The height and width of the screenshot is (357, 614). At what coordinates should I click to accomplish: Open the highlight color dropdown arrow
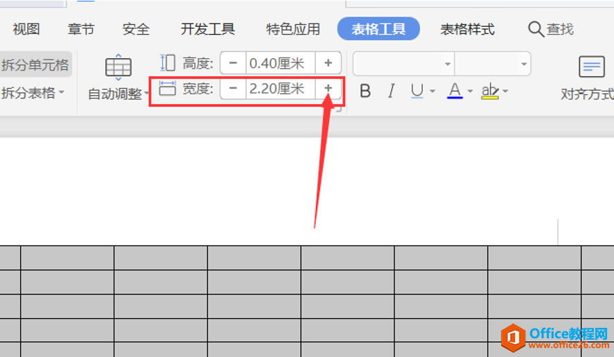[x=505, y=92]
